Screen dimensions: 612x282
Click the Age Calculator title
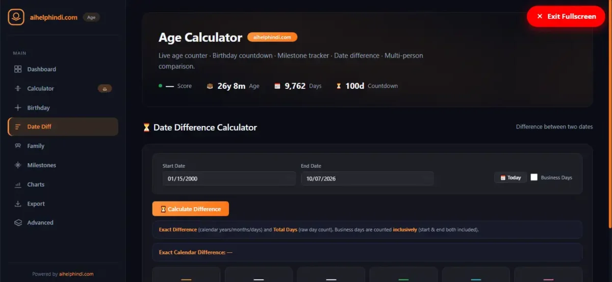click(x=200, y=37)
